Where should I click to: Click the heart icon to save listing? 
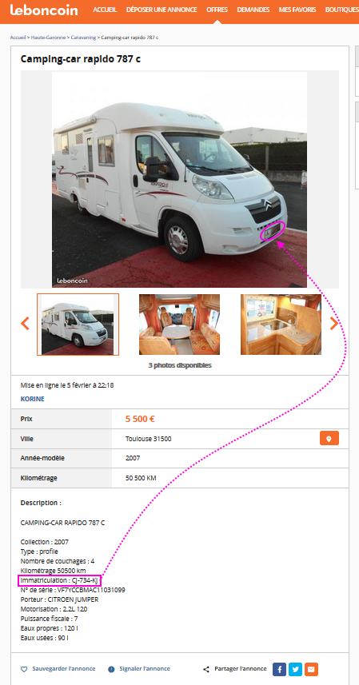24,669
